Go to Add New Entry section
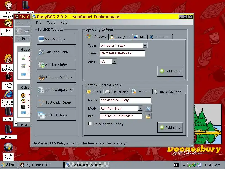The height and width of the screenshot is (169, 225). pyautogui.click(x=57, y=65)
